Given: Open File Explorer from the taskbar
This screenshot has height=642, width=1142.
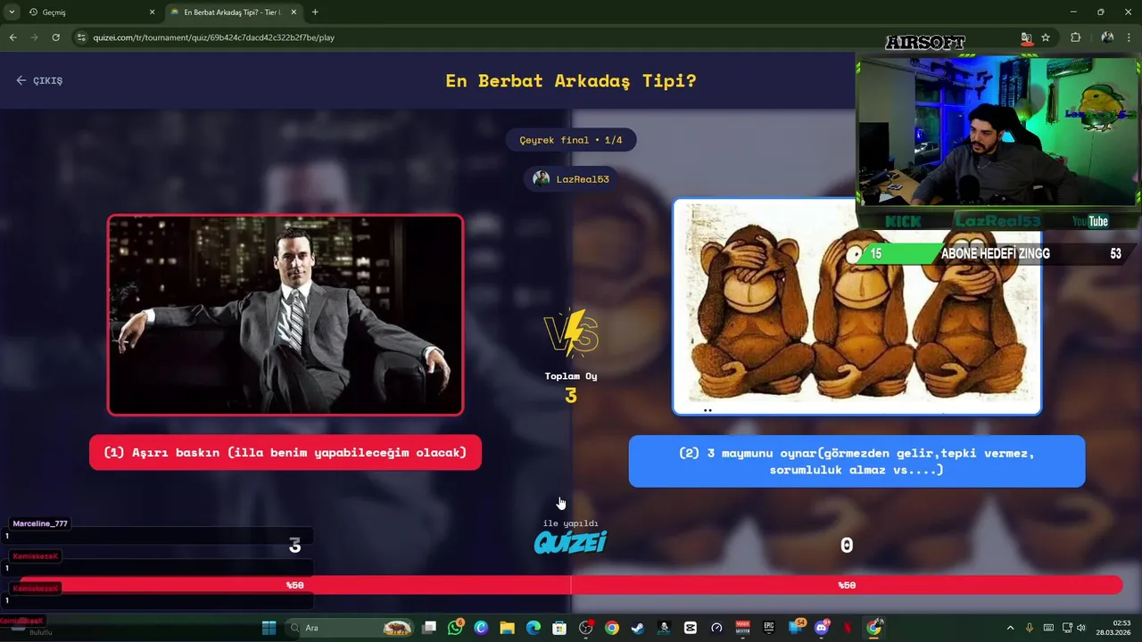Looking at the screenshot, I should pos(507,628).
